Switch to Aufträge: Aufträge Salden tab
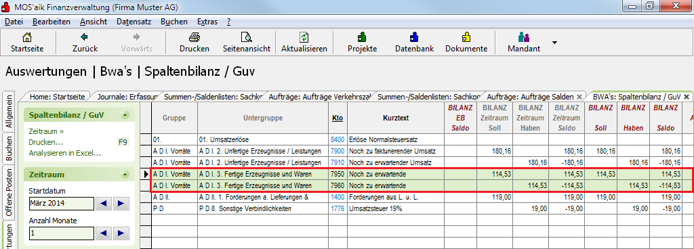 coord(530,96)
